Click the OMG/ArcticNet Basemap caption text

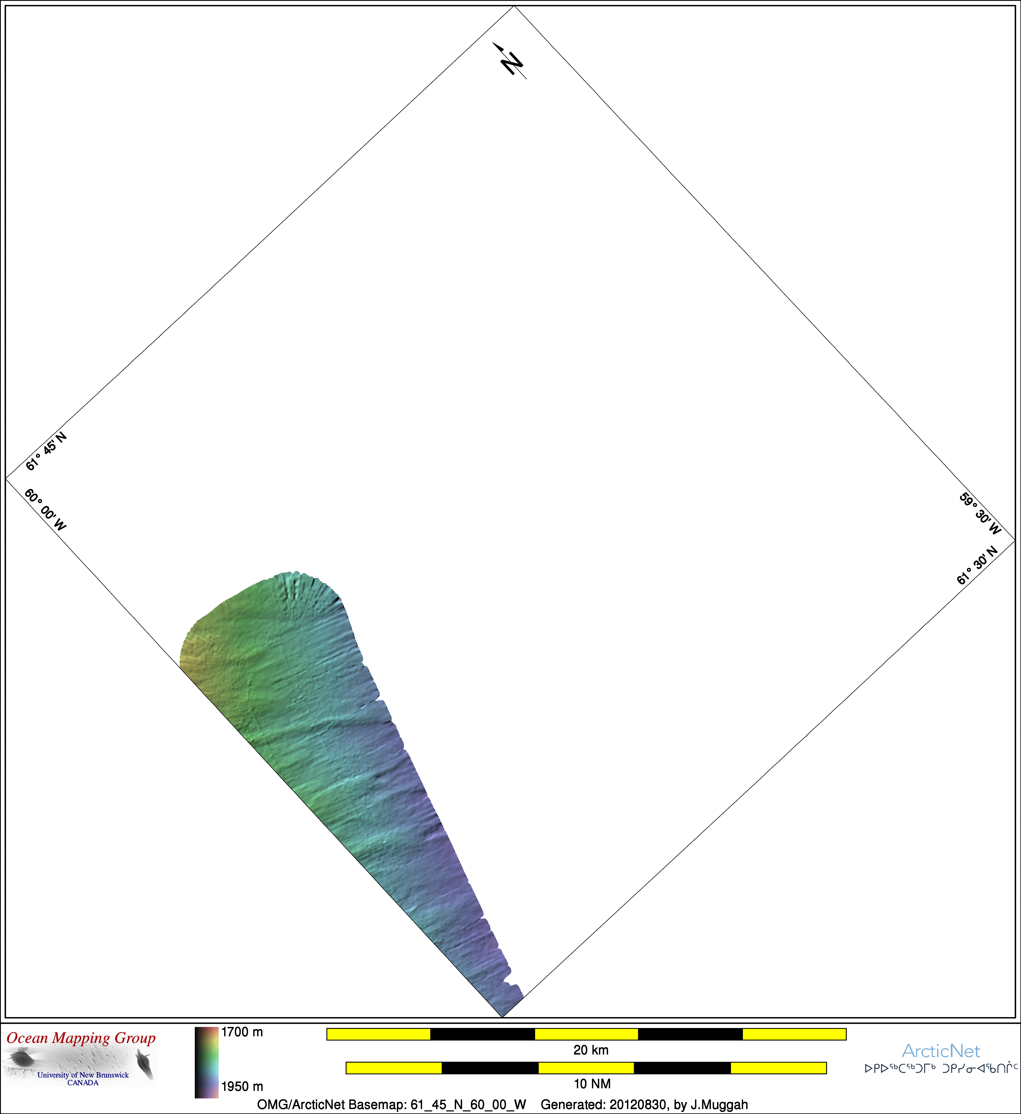tap(391, 1105)
